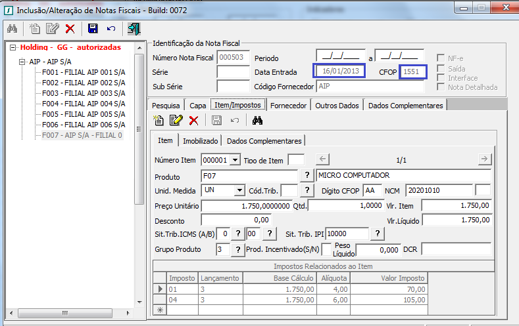This screenshot has height=326, width=519.
Task: Toggle the NF-e checkbox
Action: coord(441,58)
